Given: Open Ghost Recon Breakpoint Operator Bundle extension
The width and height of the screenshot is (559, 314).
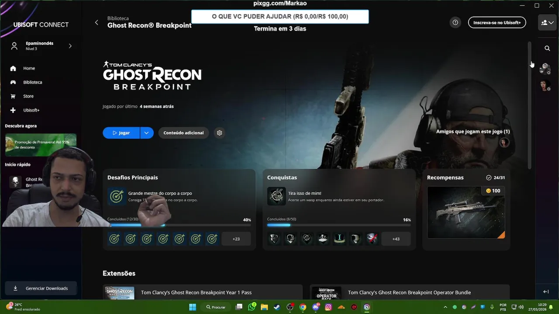Looking at the screenshot, I should point(410,293).
